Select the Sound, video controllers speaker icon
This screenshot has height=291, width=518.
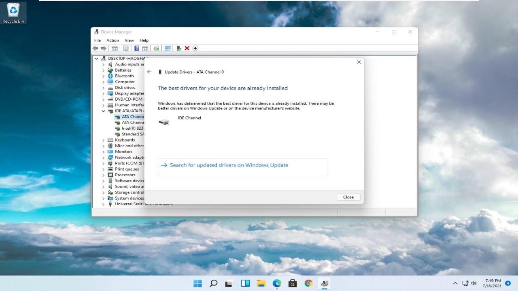[110, 187]
